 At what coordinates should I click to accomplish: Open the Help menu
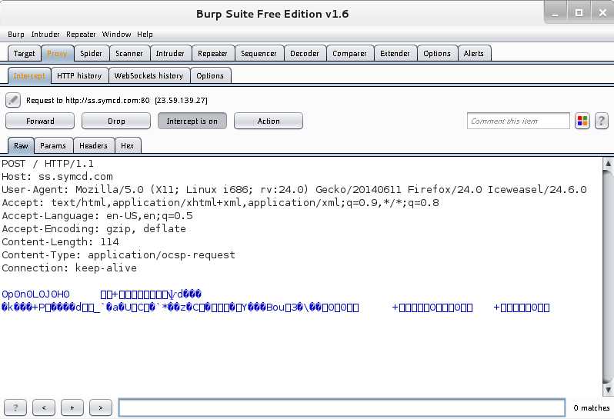(x=145, y=35)
